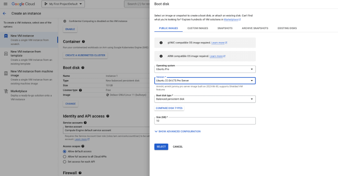Click the Debian image icon in Image row

coord(108,95)
